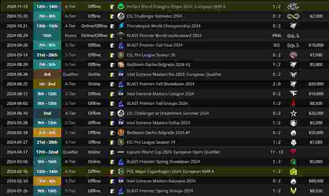Open Intel Extreme Masters Rio European Qualifier link
Screen dimensions: 329x196
(x=174, y=74)
